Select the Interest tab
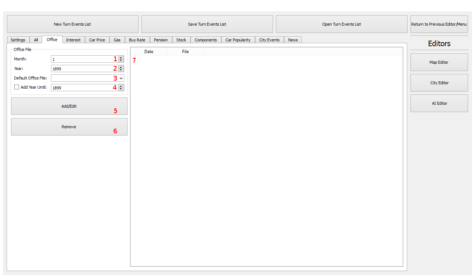Viewport: 475px width, 278px height. pos(73,40)
